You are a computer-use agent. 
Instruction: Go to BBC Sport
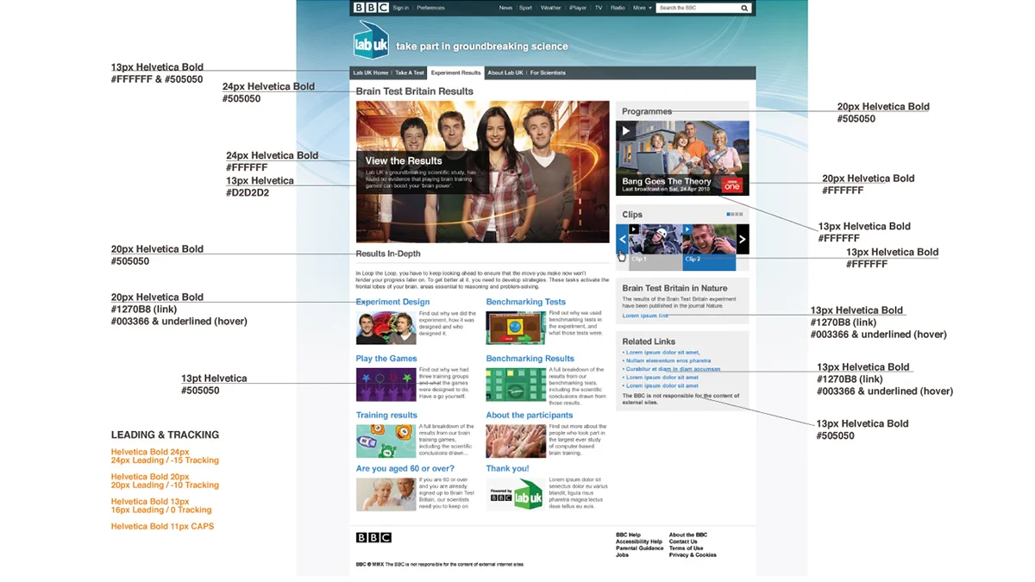pyautogui.click(x=527, y=8)
